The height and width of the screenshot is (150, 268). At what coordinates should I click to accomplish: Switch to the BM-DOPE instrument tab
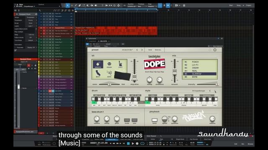(103, 41)
